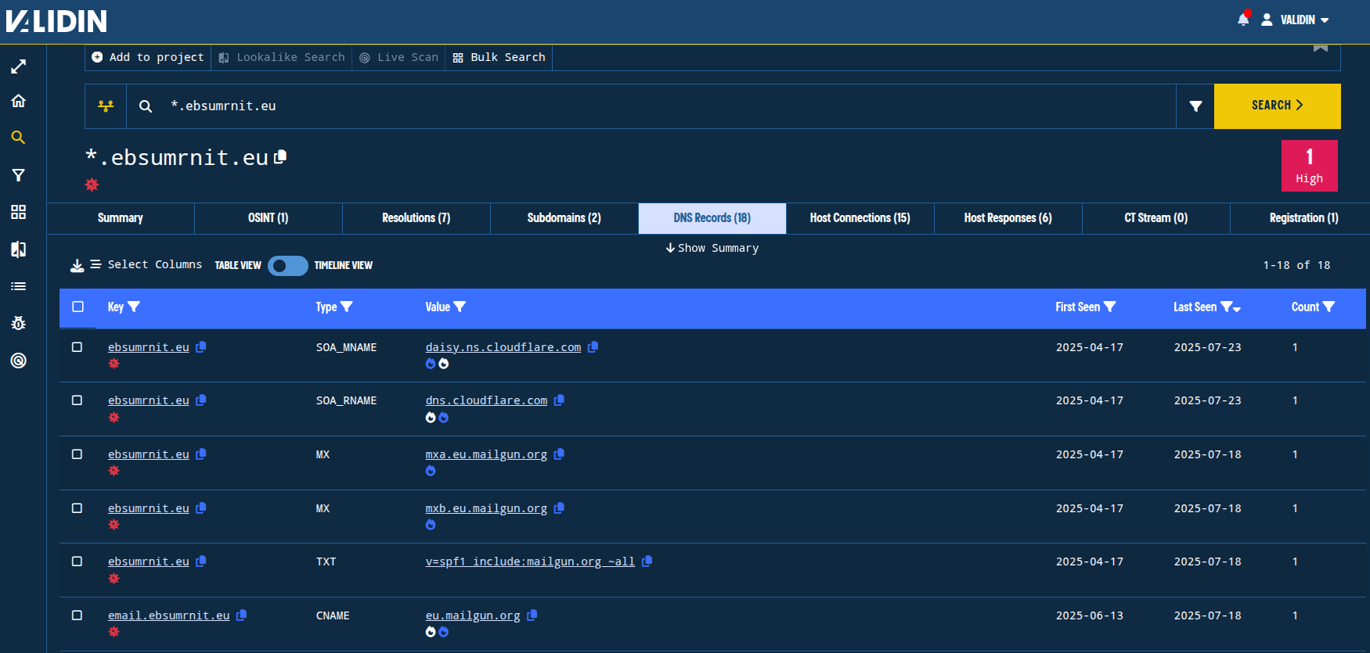
Task: Check the mxa.eu.mailgun.org row checkbox
Action: [77, 454]
